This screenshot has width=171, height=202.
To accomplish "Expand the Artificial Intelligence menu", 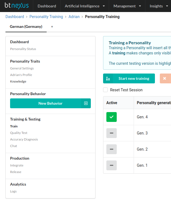I will click(x=85, y=6).
